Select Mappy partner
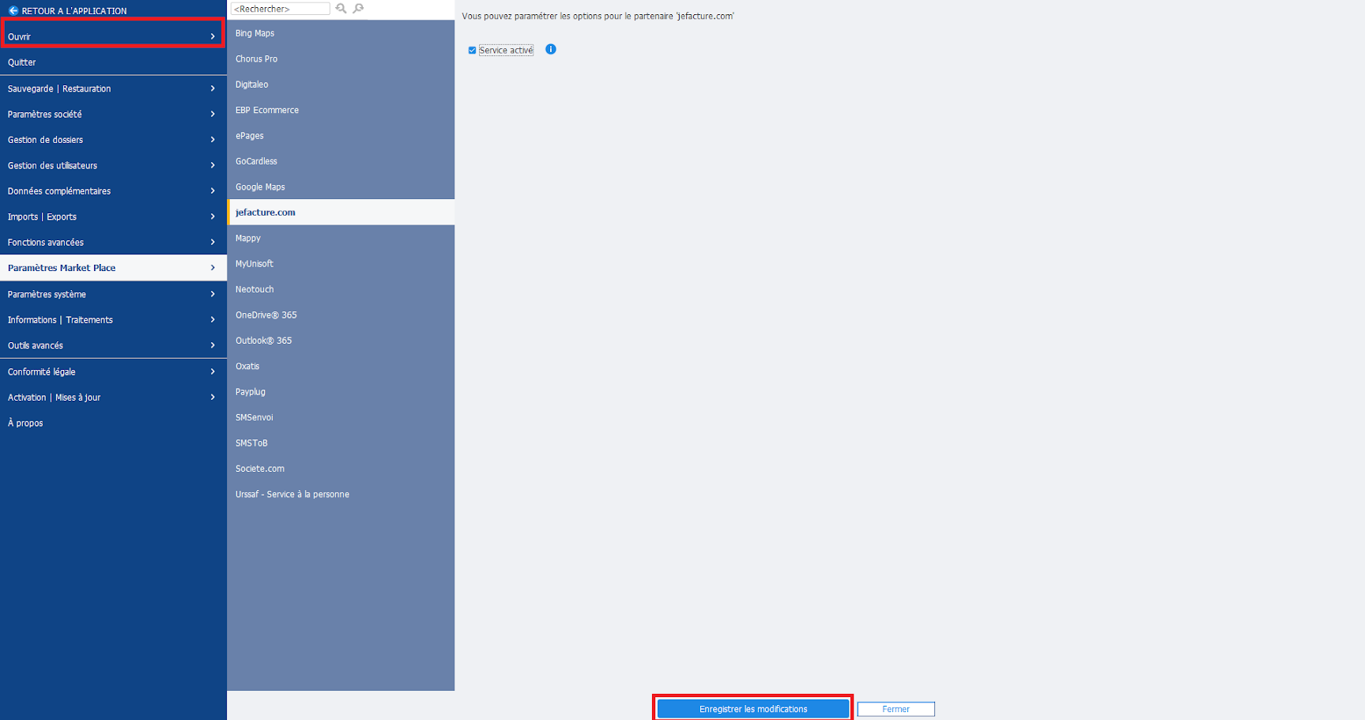The image size is (1365, 720). (341, 238)
